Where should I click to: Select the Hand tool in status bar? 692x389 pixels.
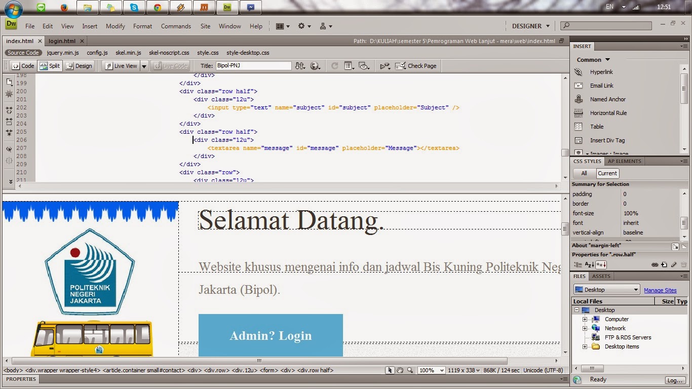(400, 370)
